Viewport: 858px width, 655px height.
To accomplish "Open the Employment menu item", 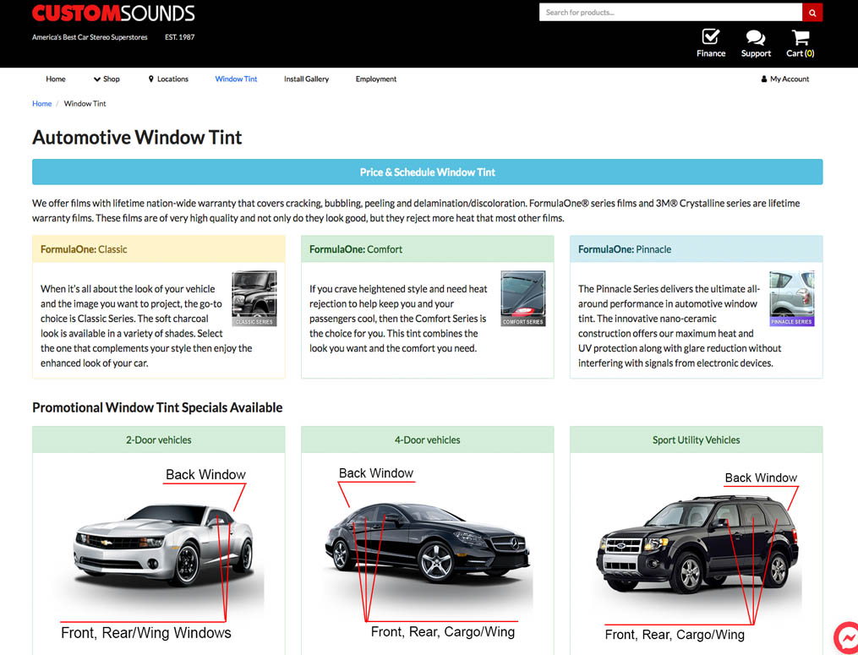I will point(376,79).
